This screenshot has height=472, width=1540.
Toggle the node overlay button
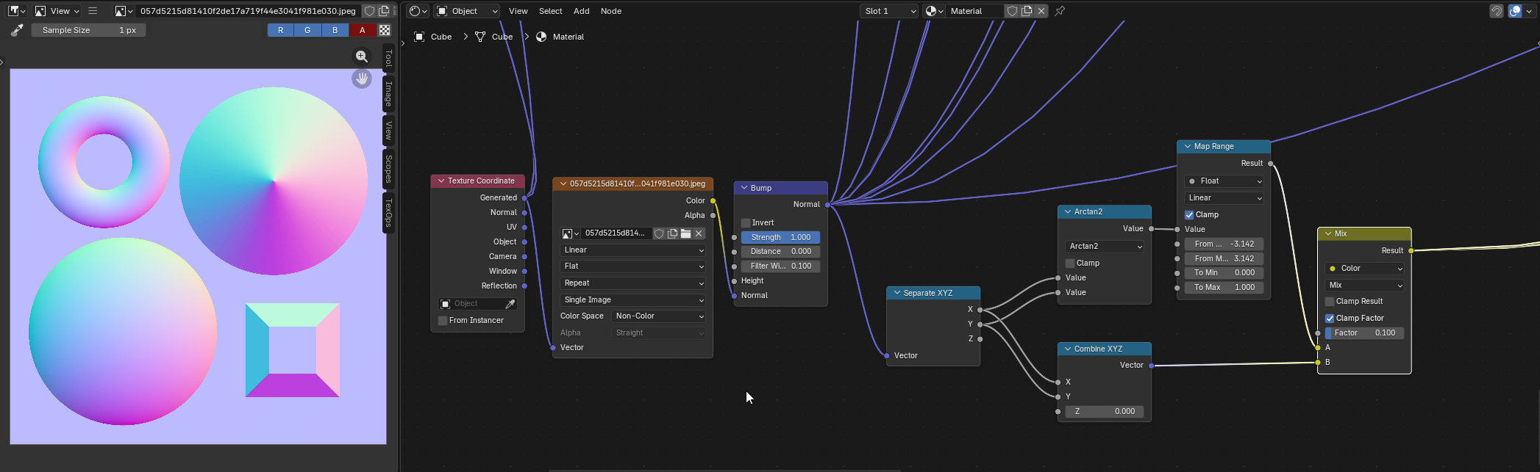click(x=1515, y=11)
